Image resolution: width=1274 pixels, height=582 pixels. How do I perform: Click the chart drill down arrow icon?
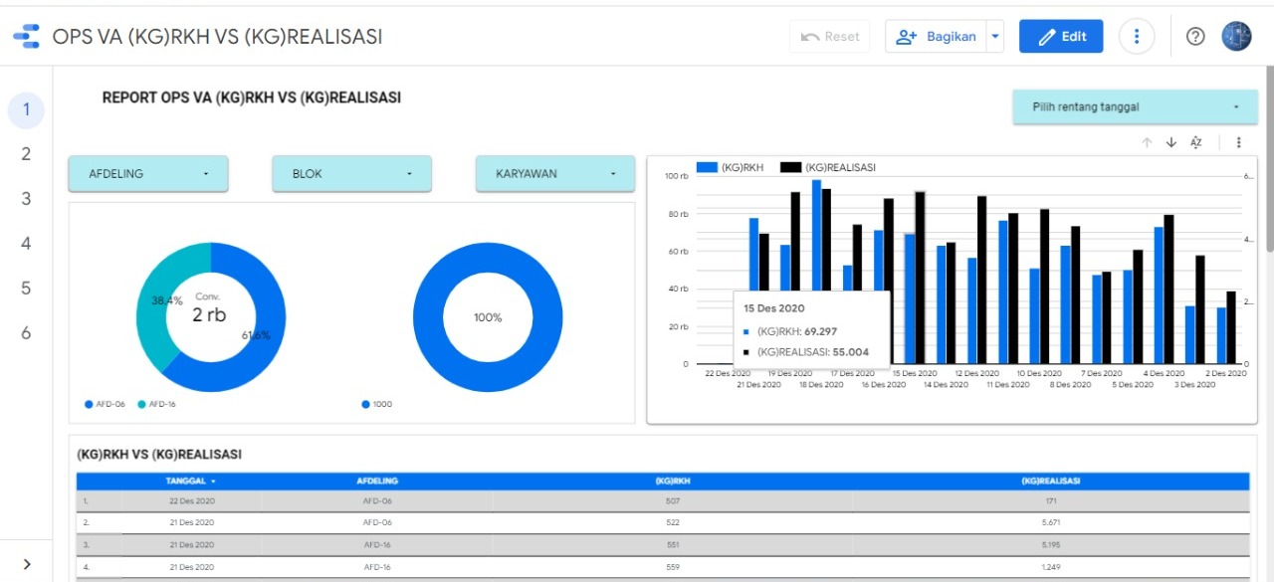pyautogui.click(x=1170, y=143)
